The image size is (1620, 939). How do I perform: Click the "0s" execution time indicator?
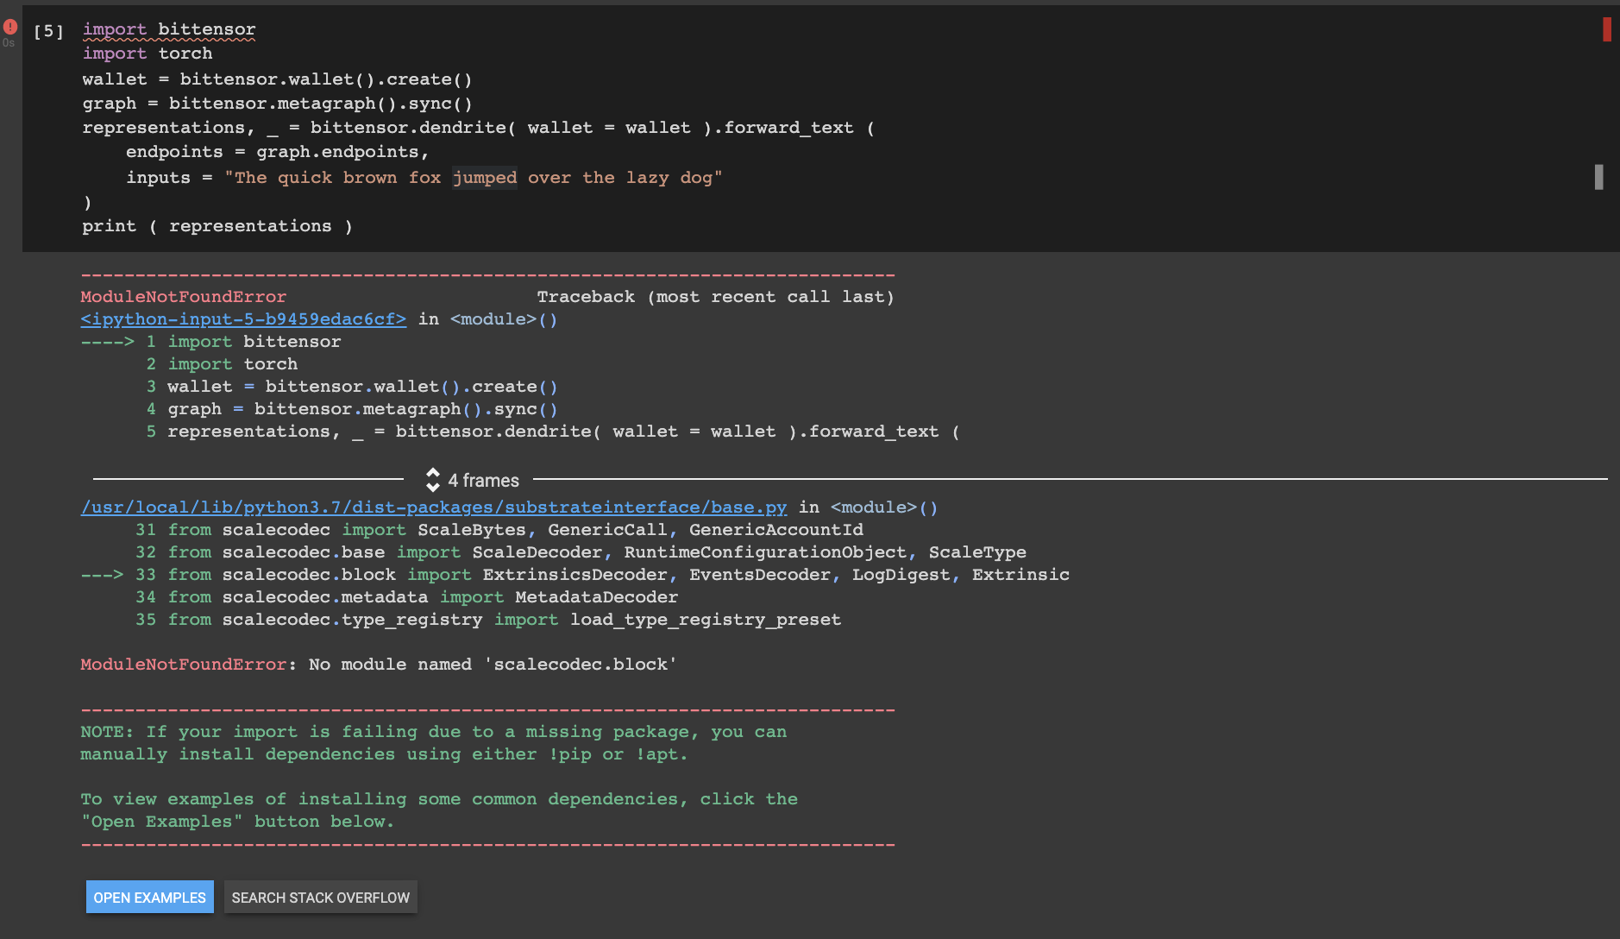10,41
